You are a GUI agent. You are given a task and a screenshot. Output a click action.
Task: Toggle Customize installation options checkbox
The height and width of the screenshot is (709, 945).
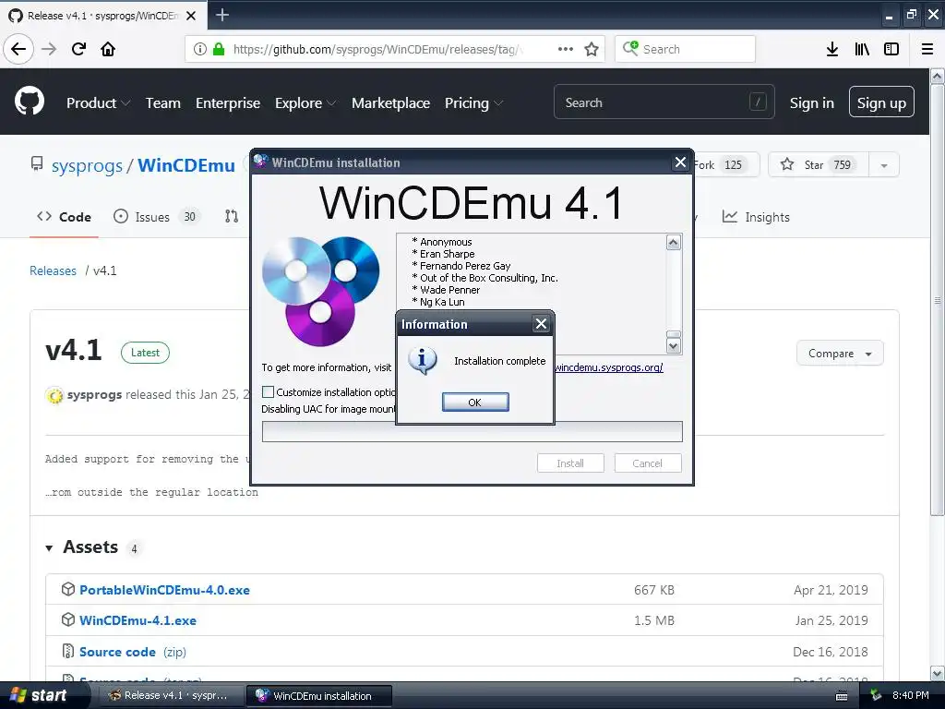pyautogui.click(x=269, y=391)
